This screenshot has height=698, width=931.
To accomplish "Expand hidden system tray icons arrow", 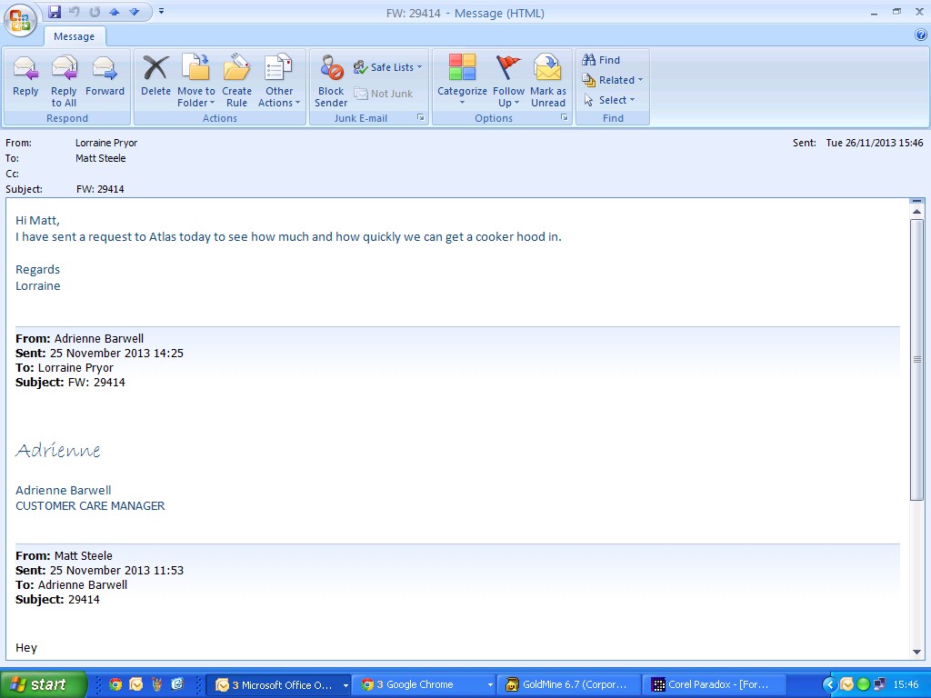I will [831, 684].
